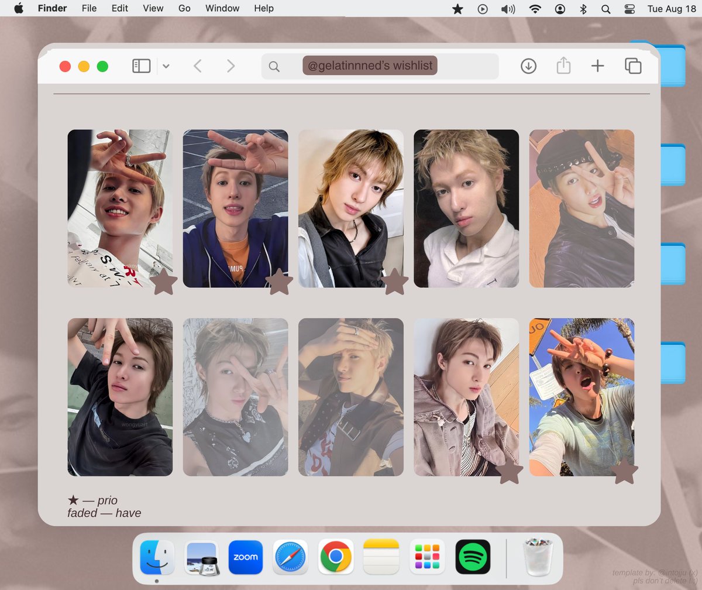Open the downloads arrow icon
702x590 pixels.
click(528, 66)
